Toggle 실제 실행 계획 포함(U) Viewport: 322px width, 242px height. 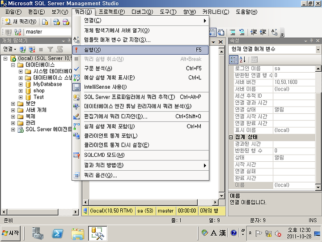coord(140,126)
